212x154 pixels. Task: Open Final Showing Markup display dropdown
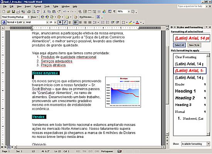(29, 17)
